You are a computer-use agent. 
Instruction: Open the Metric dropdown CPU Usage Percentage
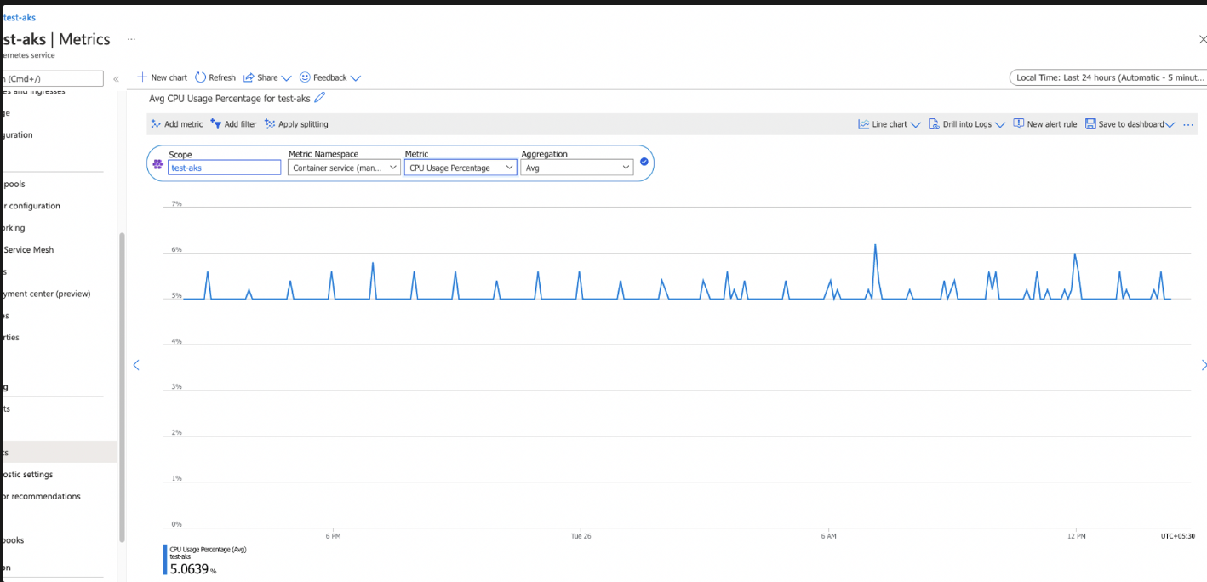(x=460, y=168)
